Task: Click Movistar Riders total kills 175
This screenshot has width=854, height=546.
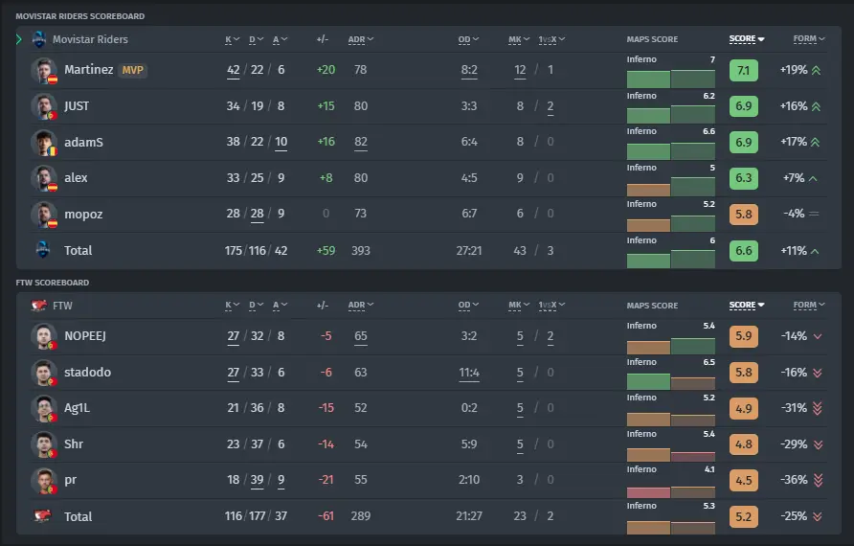Action: [x=233, y=251]
